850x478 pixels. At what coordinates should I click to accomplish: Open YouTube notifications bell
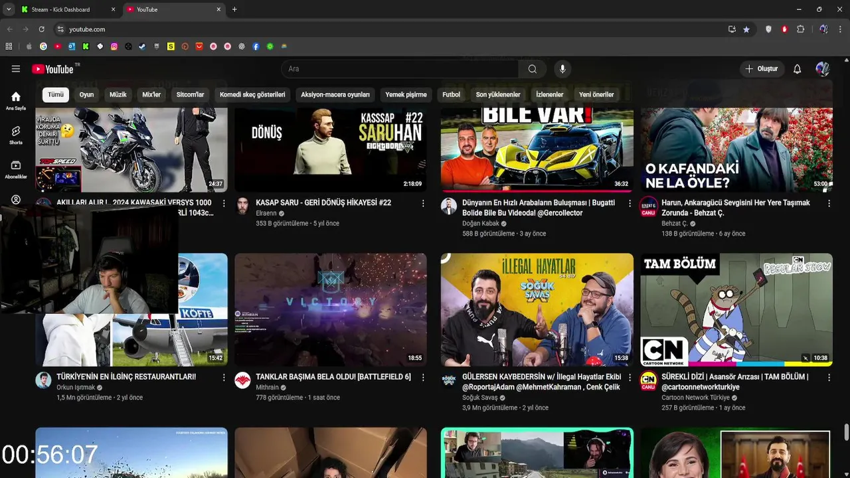[798, 69]
